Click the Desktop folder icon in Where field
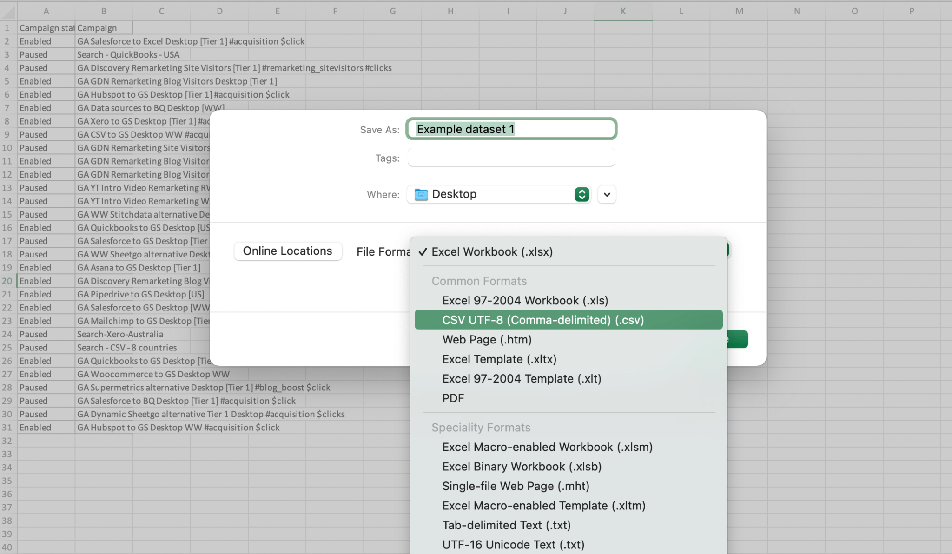The image size is (952, 554). pos(421,194)
